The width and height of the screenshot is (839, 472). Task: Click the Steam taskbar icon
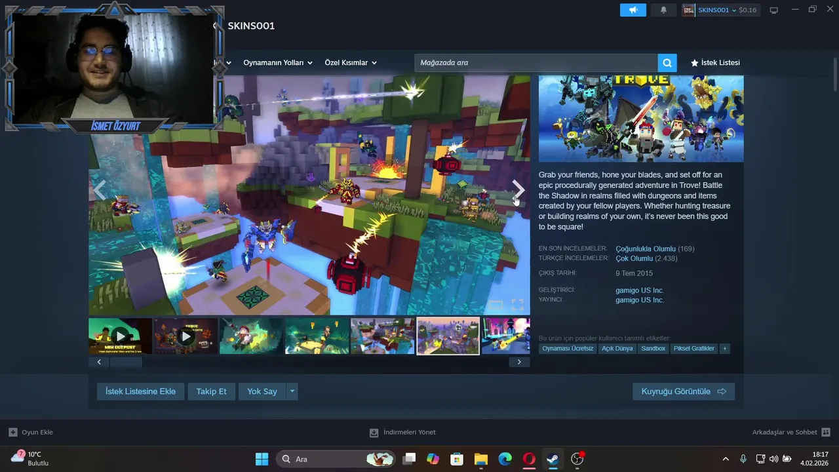pyautogui.click(x=553, y=459)
